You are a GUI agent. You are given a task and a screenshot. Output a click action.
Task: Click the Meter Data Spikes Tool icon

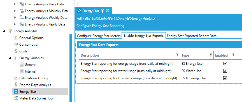16,98
